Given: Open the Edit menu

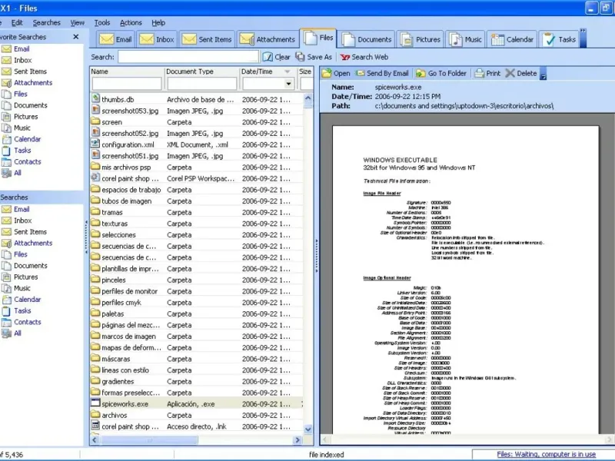Looking at the screenshot, I should click(x=17, y=23).
